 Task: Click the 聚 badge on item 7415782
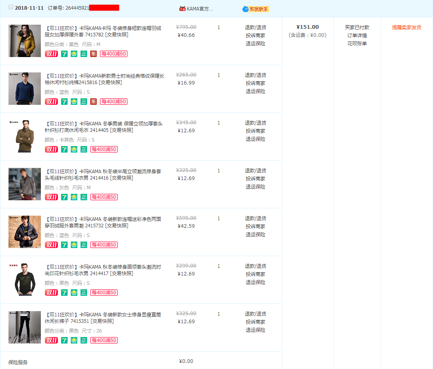point(93,54)
